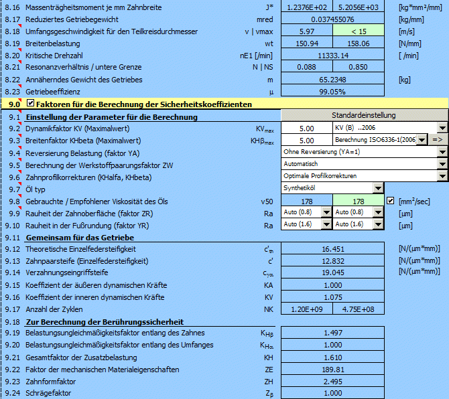The image size is (449, 399).
Task: Select the resonance ratio value 0.088
Action: click(x=307, y=66)
